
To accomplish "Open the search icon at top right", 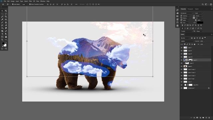I will 203,4.
